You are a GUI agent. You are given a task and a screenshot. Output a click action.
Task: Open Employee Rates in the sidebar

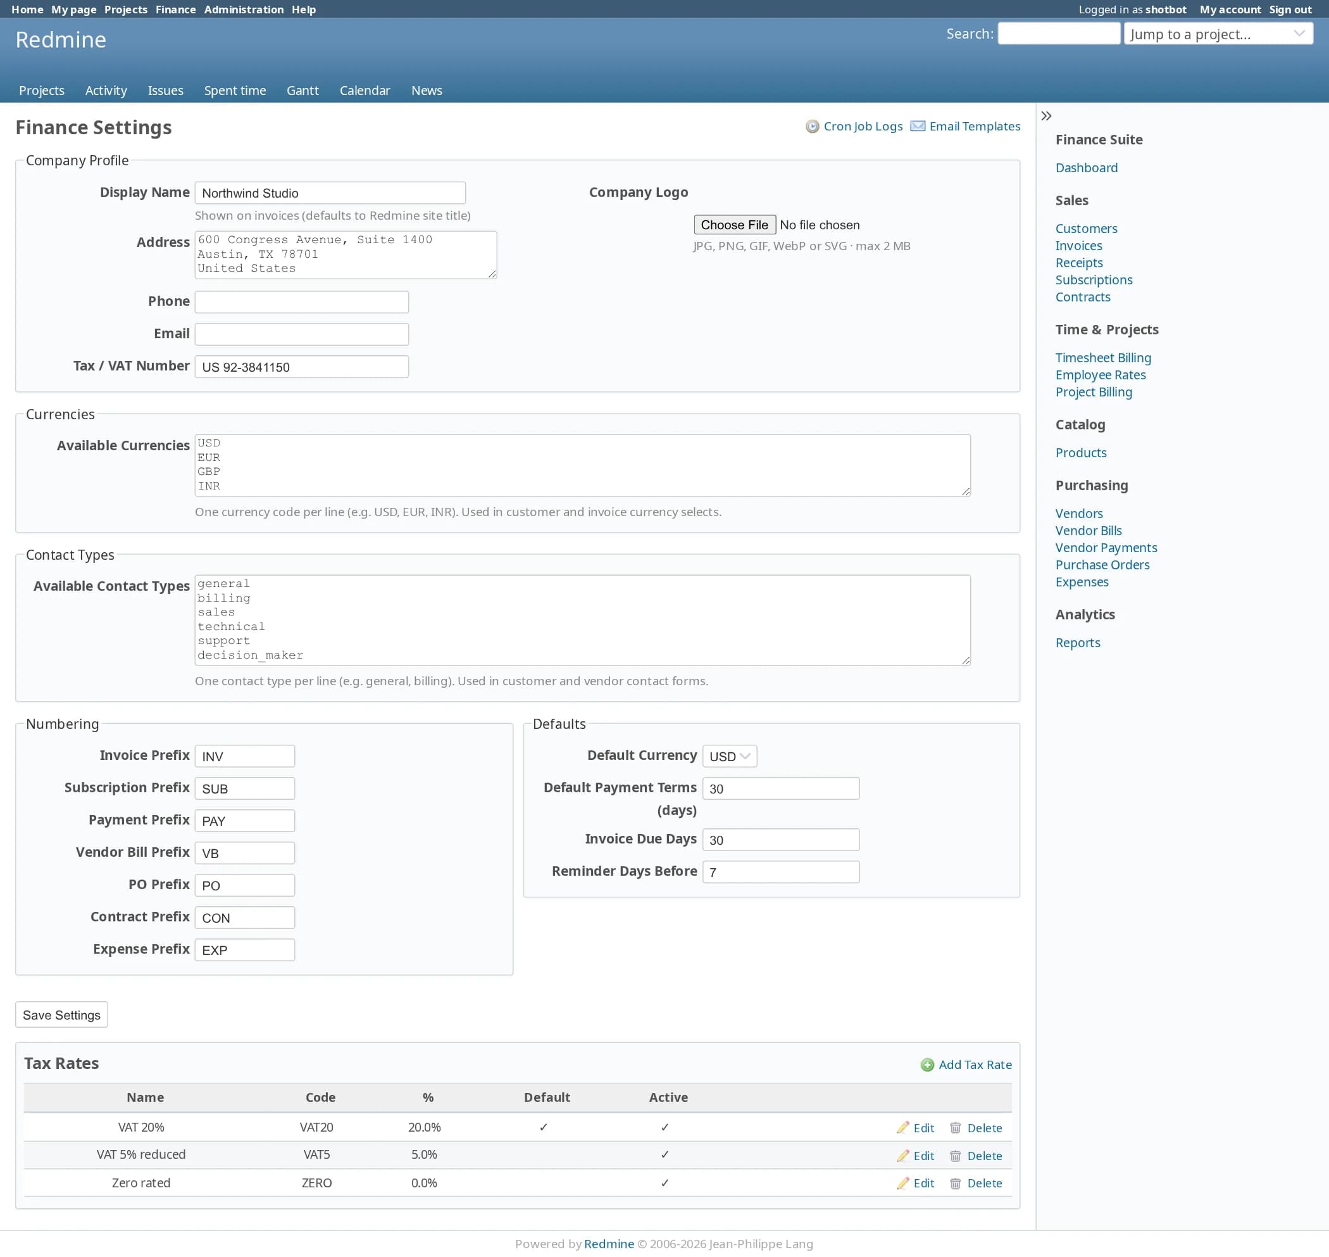coord(1101,376)
